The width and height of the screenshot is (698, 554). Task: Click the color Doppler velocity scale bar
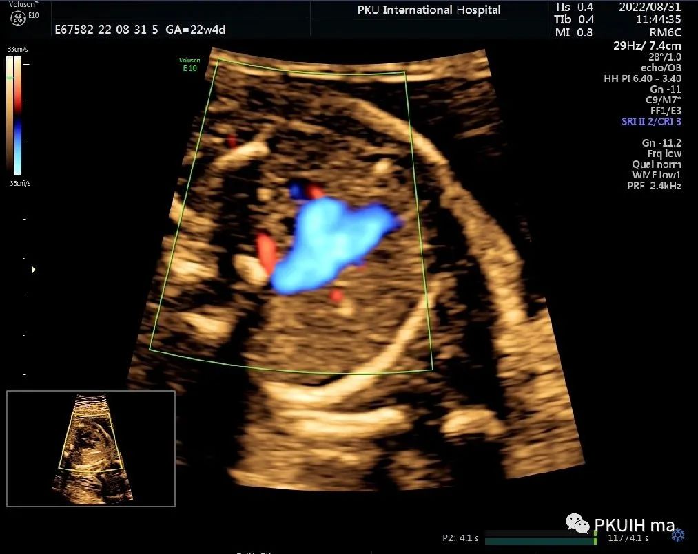[18, 116]
